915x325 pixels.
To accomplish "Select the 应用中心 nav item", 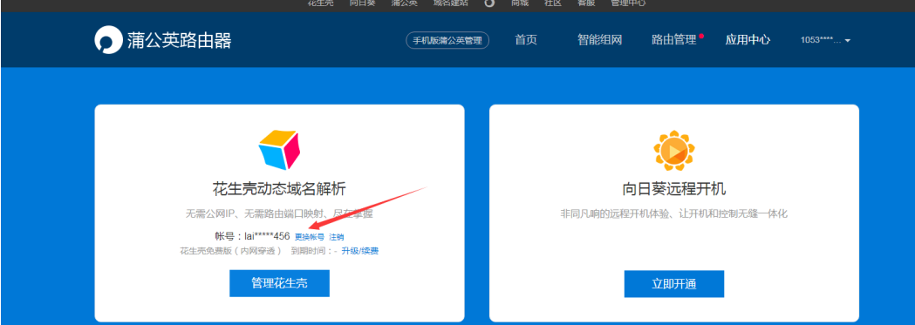I will coord(748,40).
